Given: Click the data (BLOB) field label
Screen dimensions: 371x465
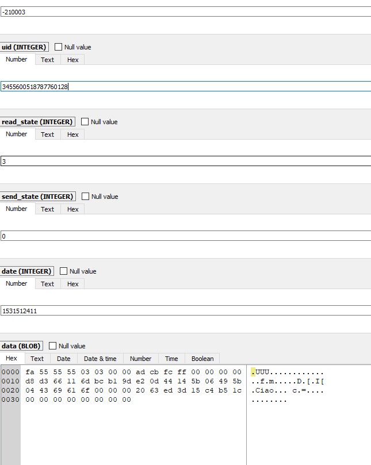Looking at the screenshot, I should 21,346.
